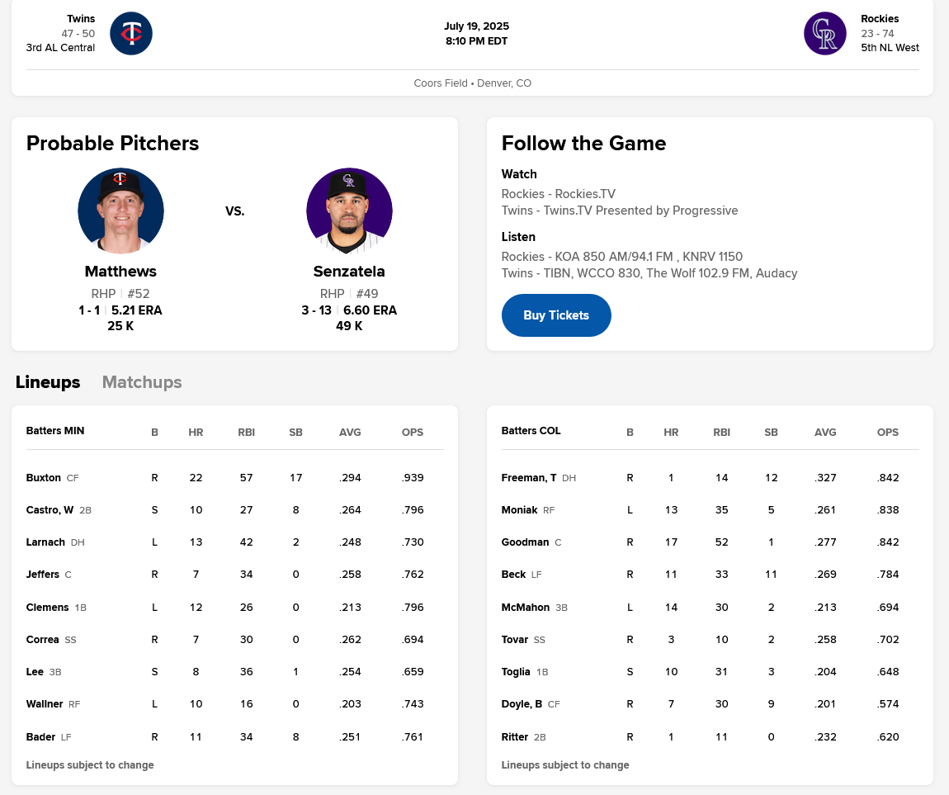Image resolution: width=949 pixels, height=795 pixels.
Task: Open Buxton's player page
Action: pos(44,477)
